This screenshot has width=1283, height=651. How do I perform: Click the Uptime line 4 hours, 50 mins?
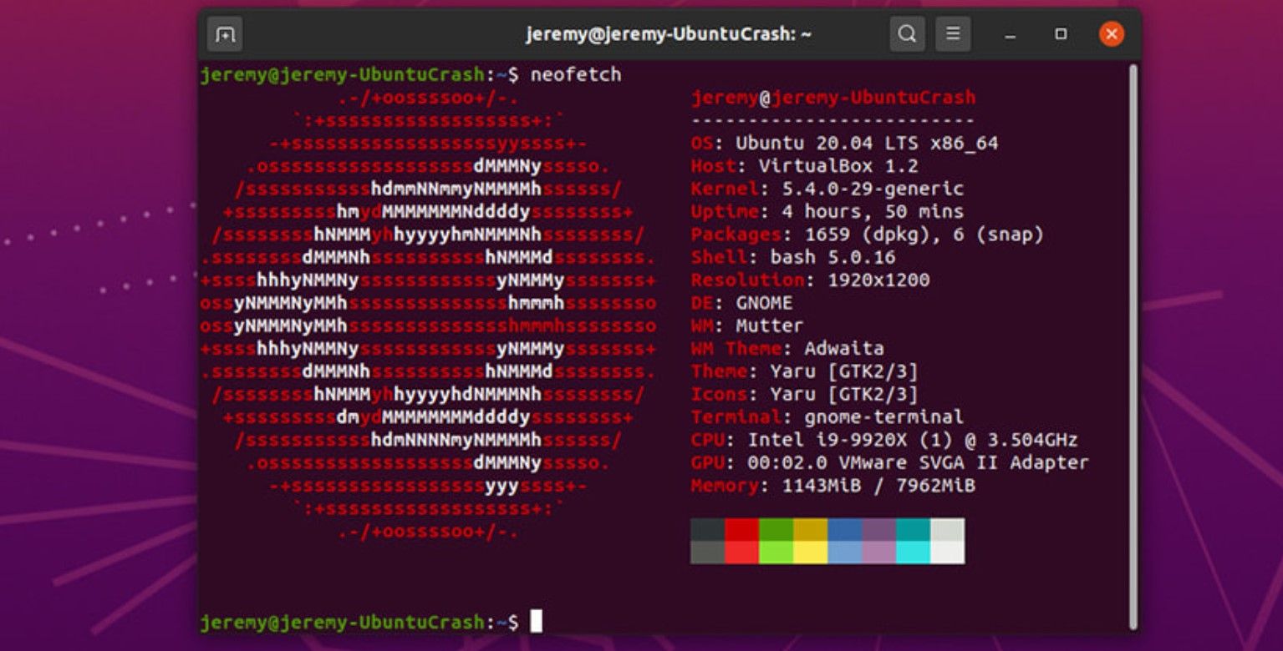point(827,212)
